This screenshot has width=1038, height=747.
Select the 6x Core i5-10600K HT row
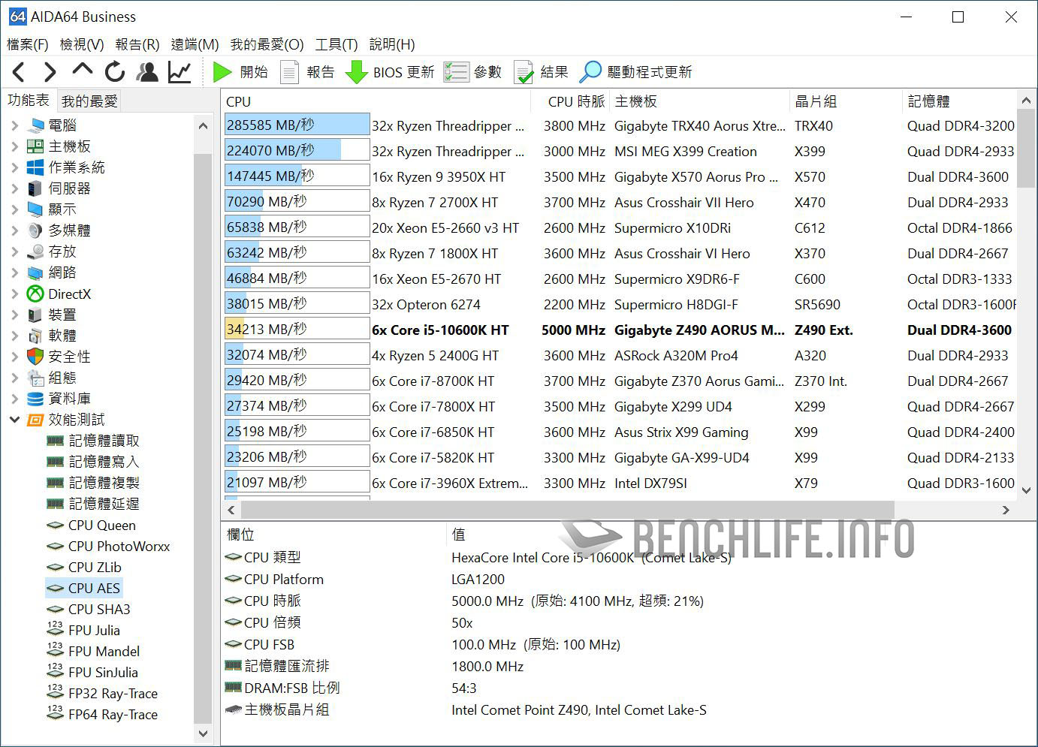[x=440, y=330]
